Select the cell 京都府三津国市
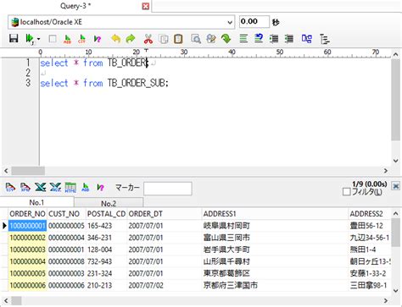The image size is (402, 307). pyautogui.click(x=276, y=285)
